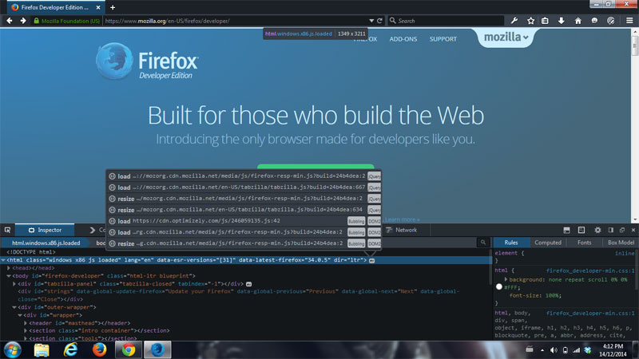Open event listeners badge on html node
This screenshot has width=639, height=359.
pos(371,260)
